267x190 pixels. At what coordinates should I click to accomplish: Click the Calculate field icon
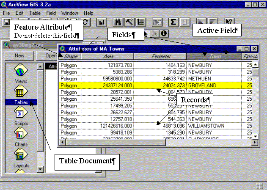point(185,22)
